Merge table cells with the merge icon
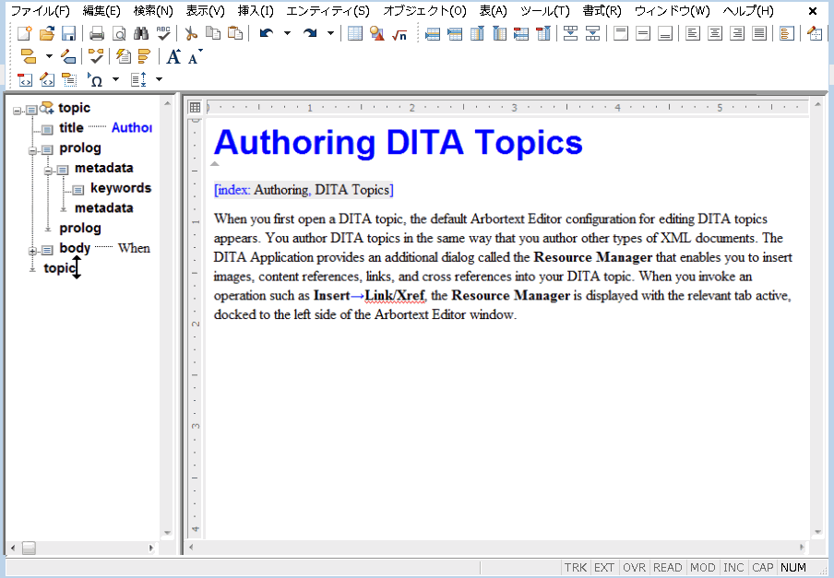 click(x=571, y=33)
